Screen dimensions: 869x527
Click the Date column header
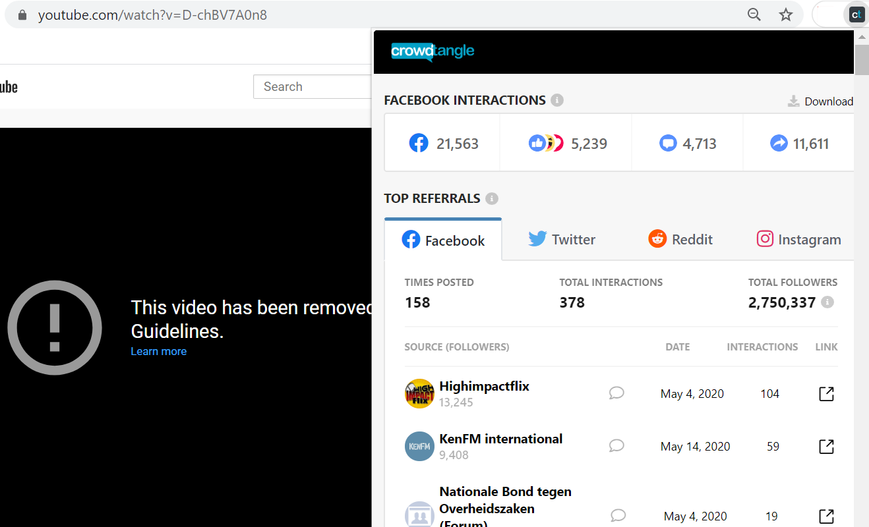point(678,347)
